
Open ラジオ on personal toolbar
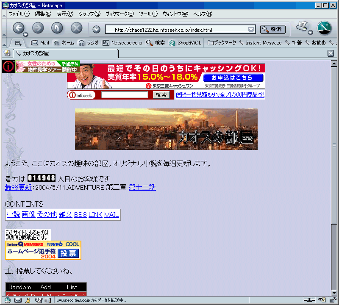89,43
